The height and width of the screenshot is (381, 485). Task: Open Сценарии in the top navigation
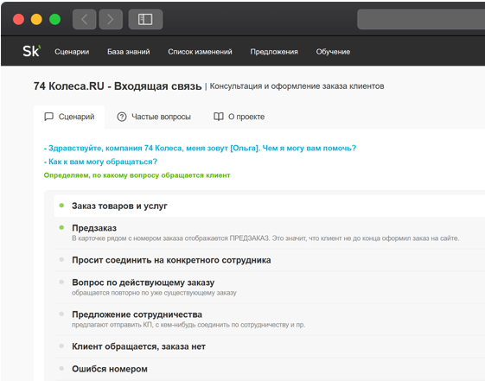coord(72,52)
